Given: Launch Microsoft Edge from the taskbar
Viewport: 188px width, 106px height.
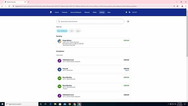Looking at the screenshot, I should click(50, 104).
